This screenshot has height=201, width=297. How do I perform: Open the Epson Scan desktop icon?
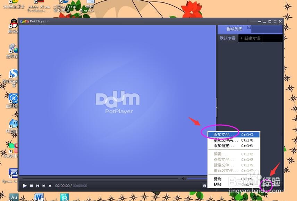10,176
